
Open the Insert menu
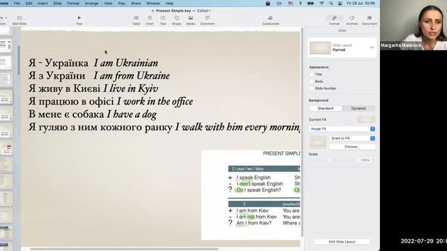pos(43,3)
